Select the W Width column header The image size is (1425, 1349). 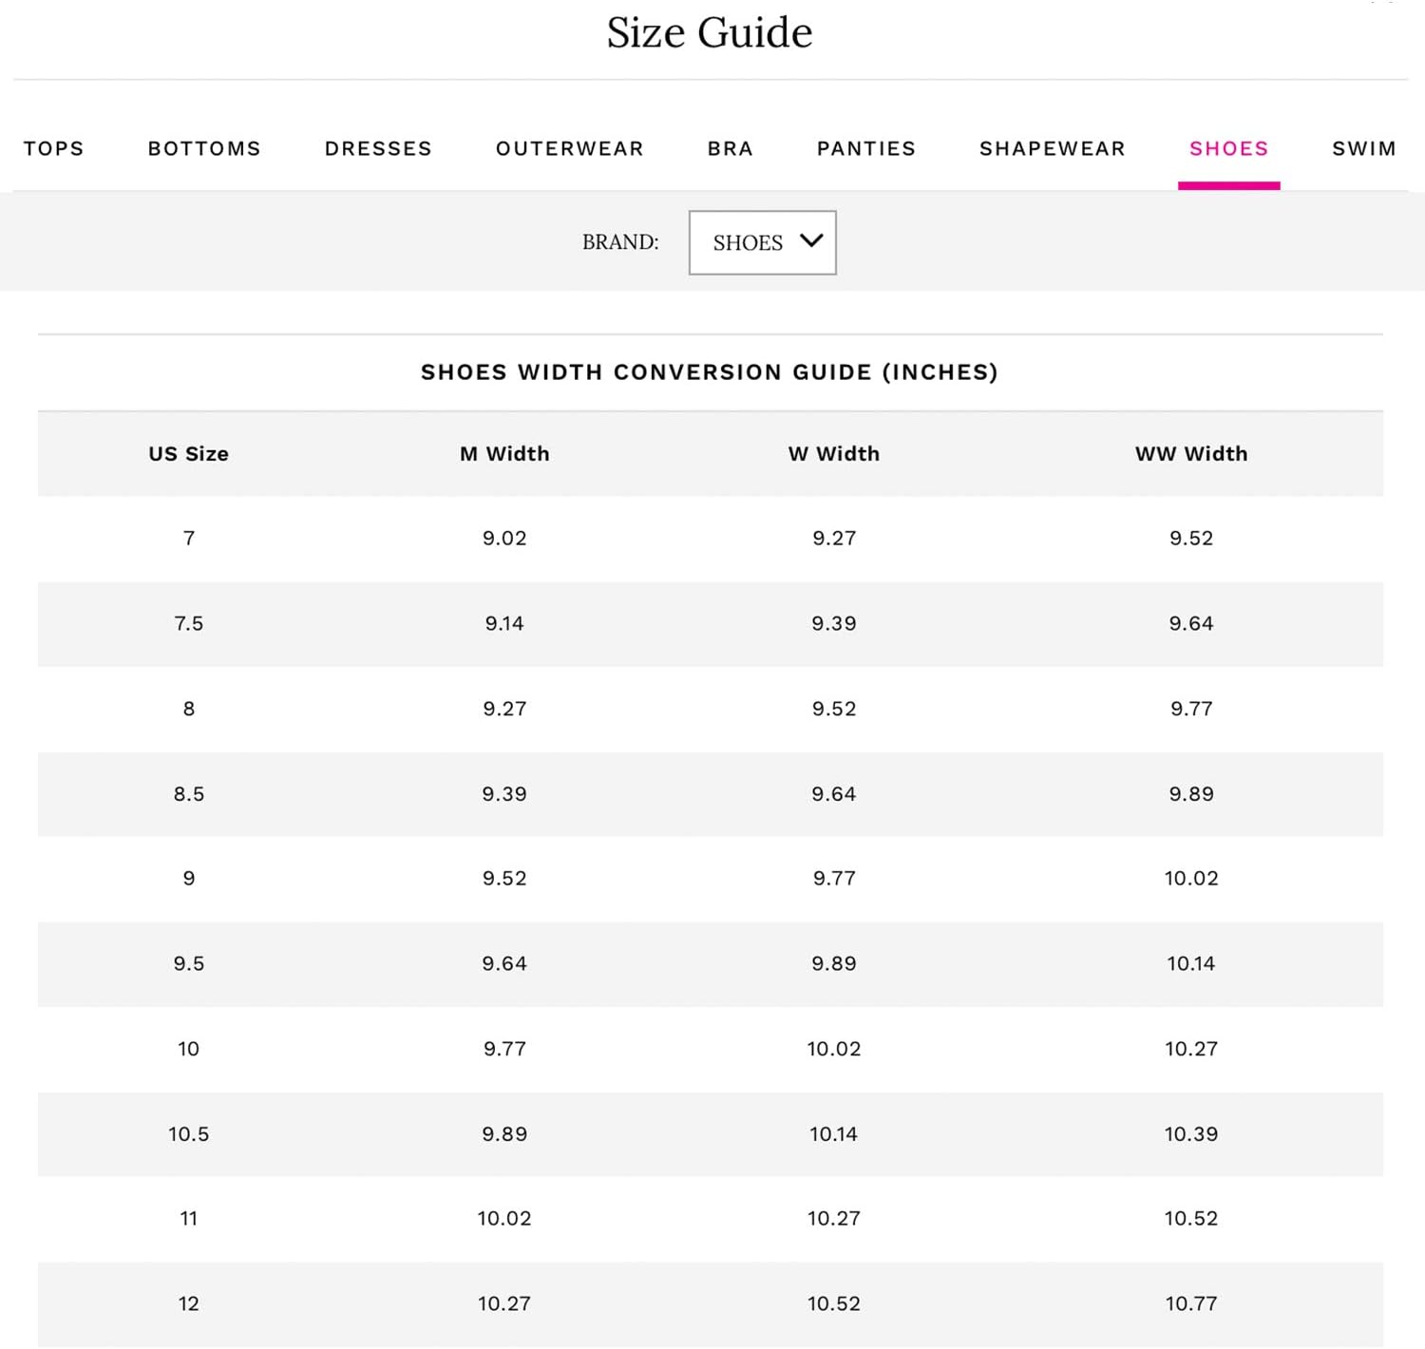pos(834,454)
